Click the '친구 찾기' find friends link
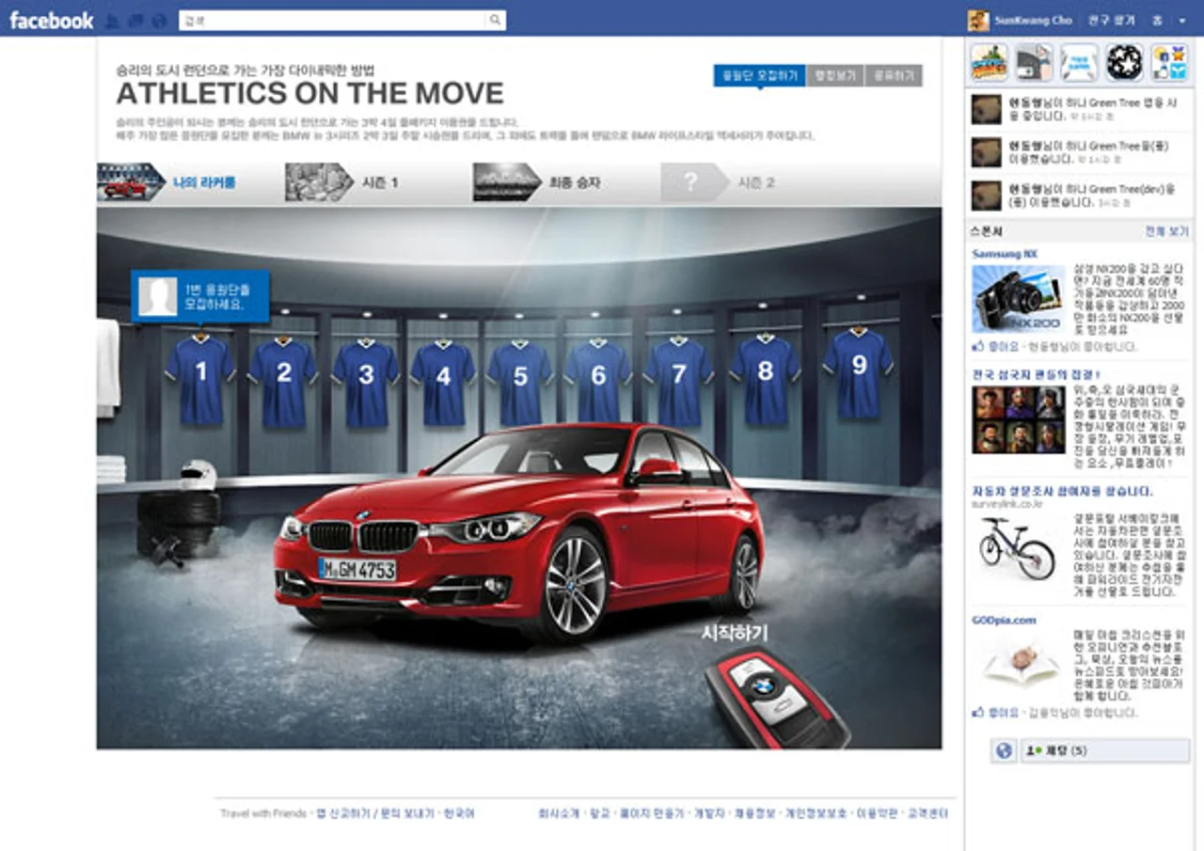 pyautogui.click(x=1111, y=21)
